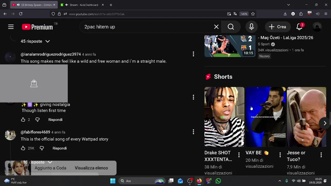
Task: Show next Shorts with right arrow
Action: pyautogui.click(x=325, y=123)
